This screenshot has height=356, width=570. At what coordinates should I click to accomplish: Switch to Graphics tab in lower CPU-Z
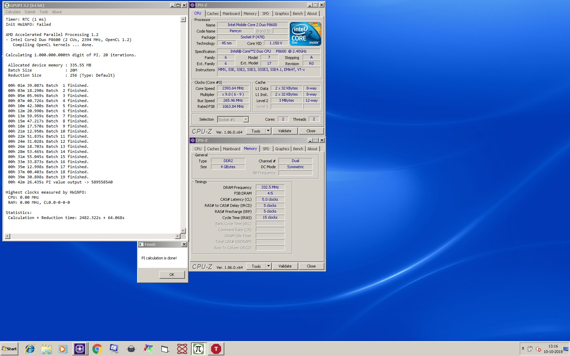pyautogui.click(x=282, y=149)
